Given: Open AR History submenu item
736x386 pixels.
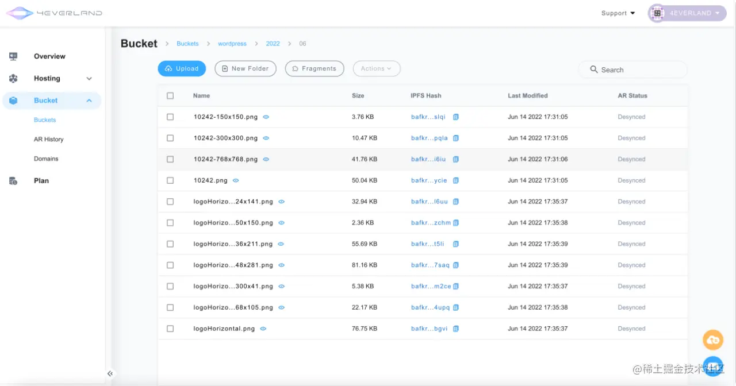Looking at the screenshot, I should tap(48, 140).
